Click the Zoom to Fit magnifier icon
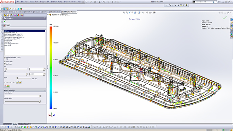This screenshot has height=131, width=233. (x=124, y=13)
